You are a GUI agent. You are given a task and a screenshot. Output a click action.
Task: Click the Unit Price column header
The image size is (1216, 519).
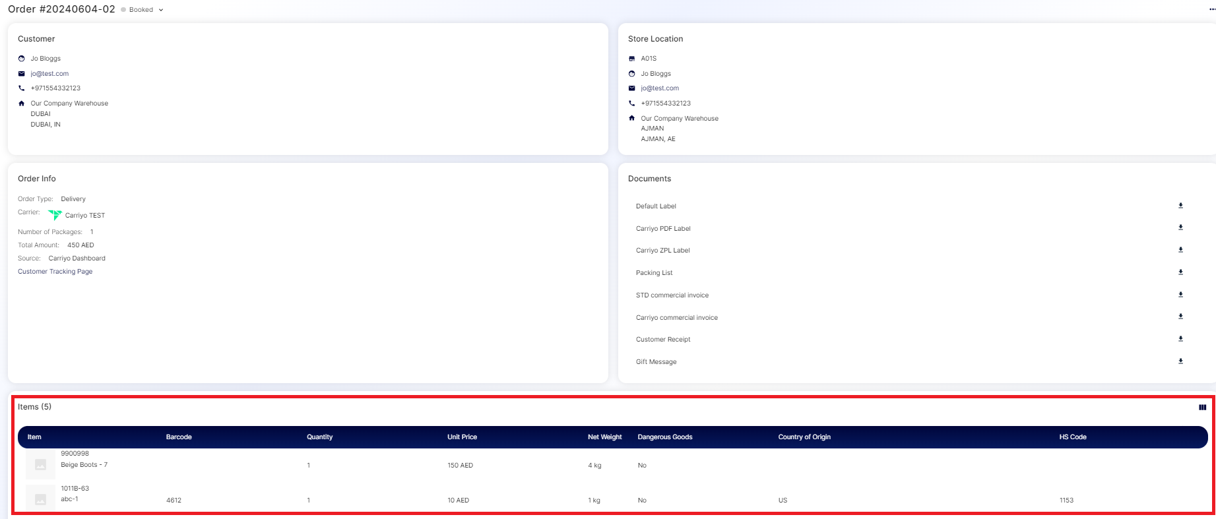pos(462,437)
